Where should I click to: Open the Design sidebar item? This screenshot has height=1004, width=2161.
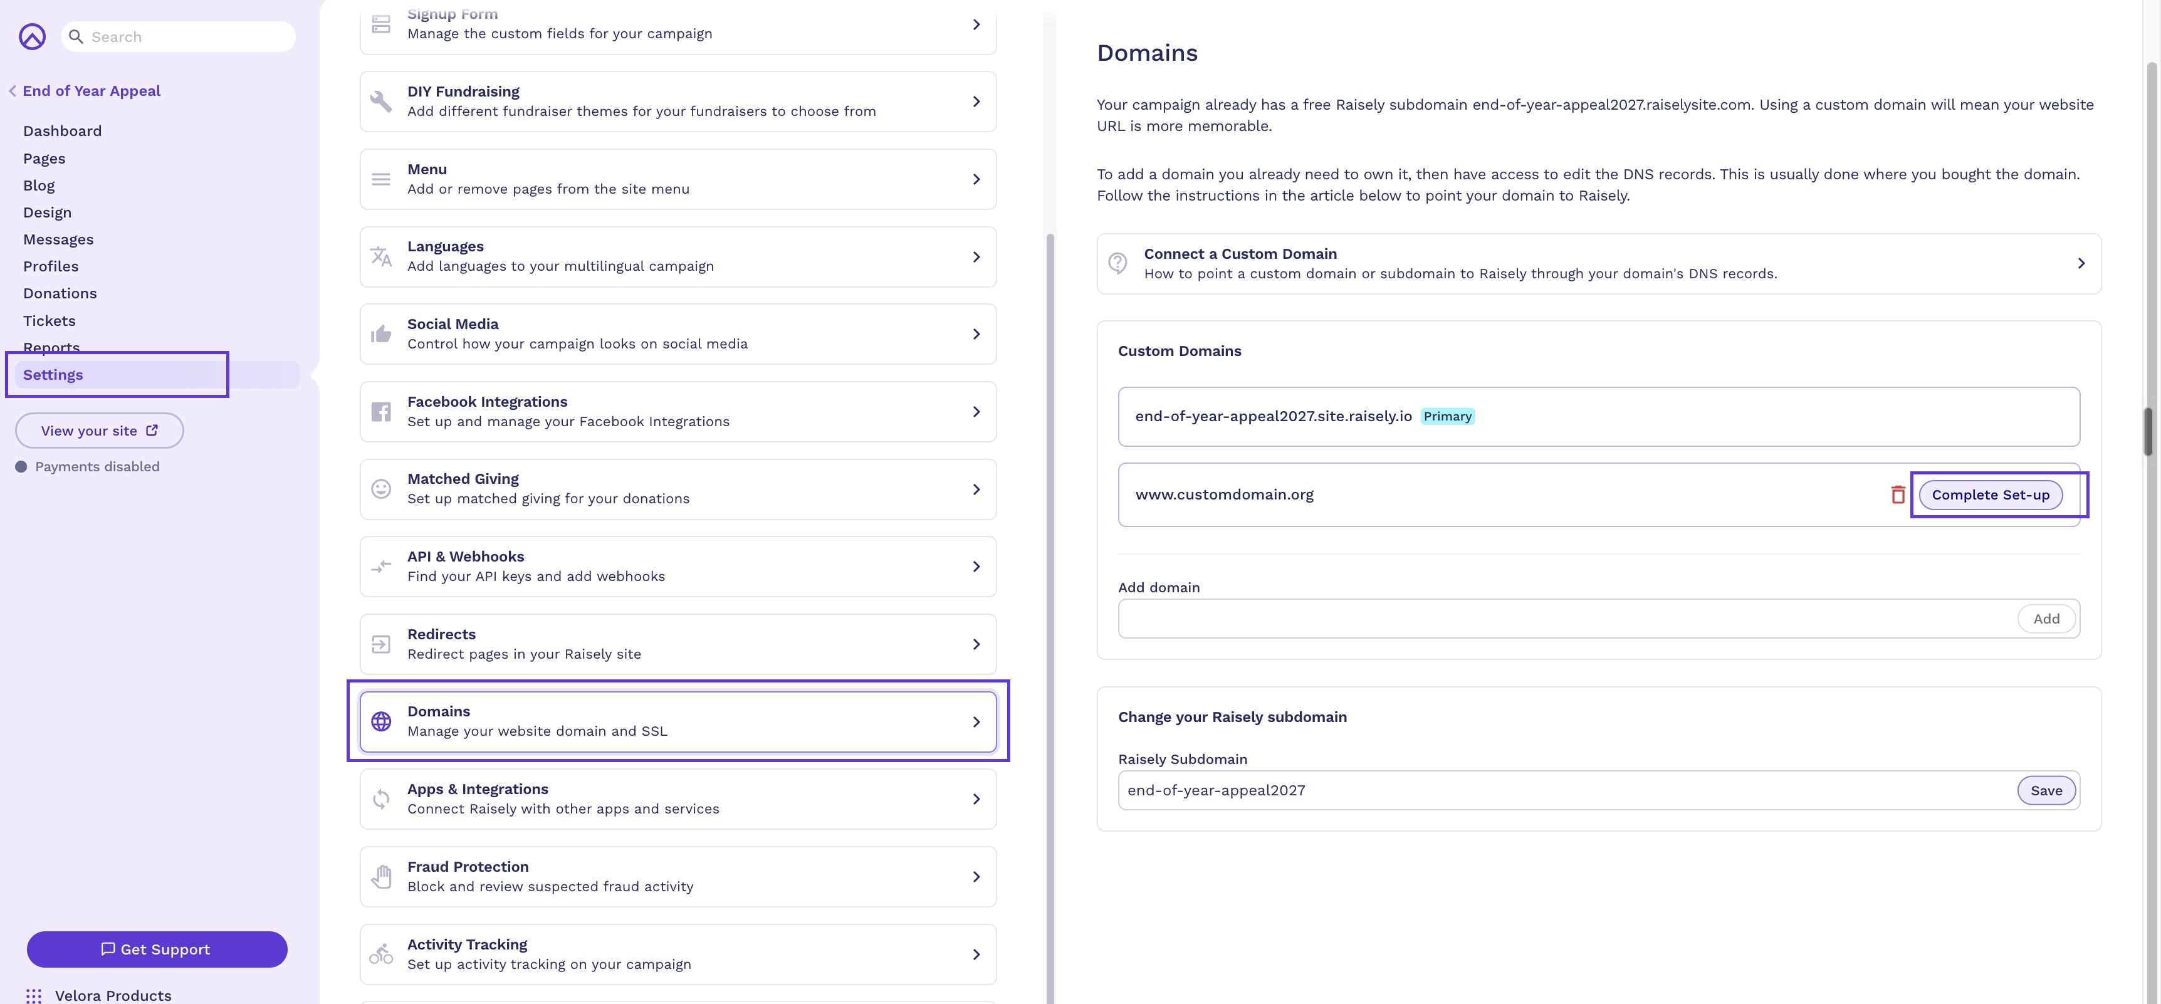(47, 212)
